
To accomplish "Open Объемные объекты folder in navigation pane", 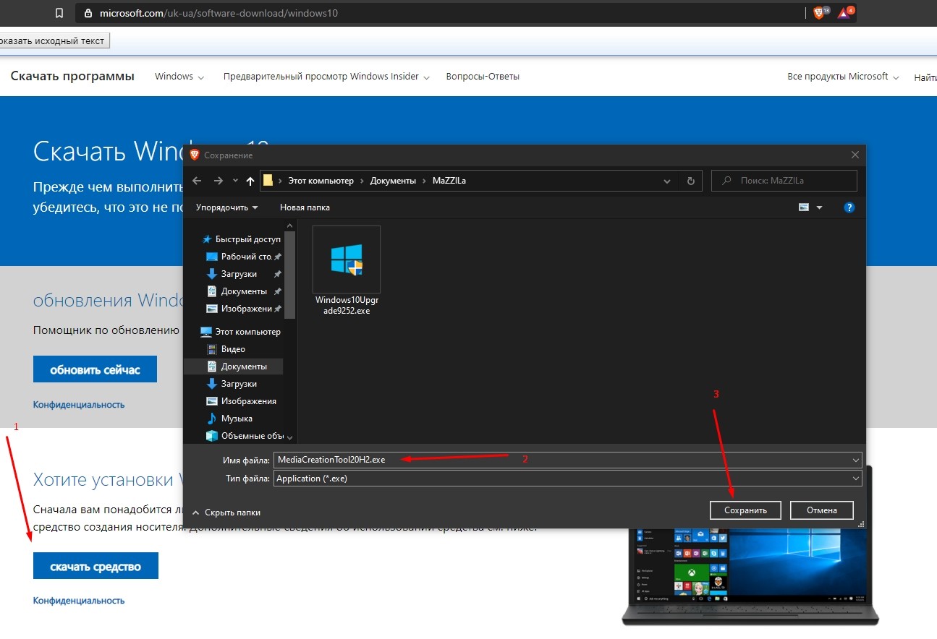I will coord(245,436).
